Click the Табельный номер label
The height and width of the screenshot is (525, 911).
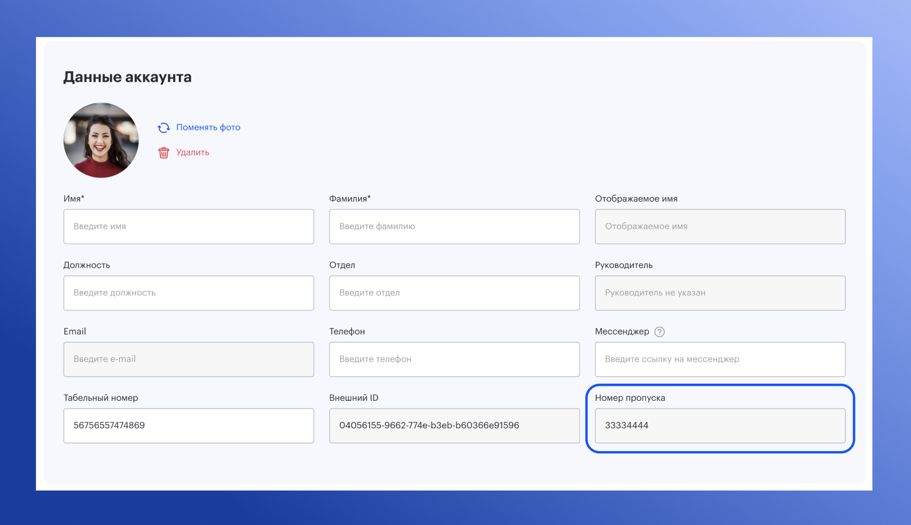click(101, 398)
